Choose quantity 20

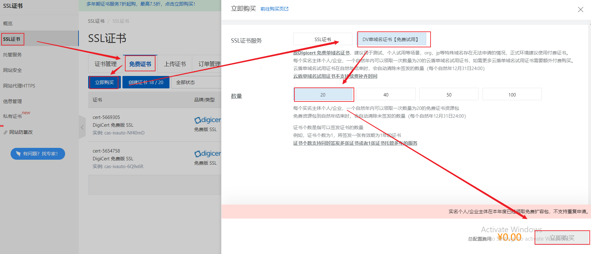point(323,95)
